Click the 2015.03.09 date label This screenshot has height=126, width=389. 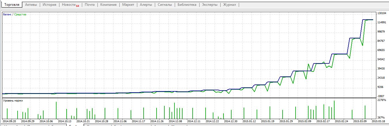360,121
